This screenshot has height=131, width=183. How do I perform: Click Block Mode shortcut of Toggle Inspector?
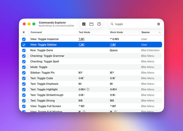tap(114, 39)
